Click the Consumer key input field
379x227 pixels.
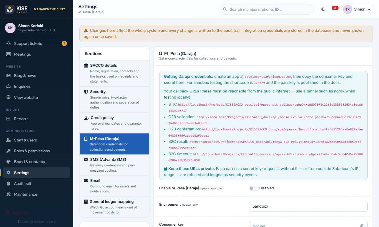pos(308,224)
